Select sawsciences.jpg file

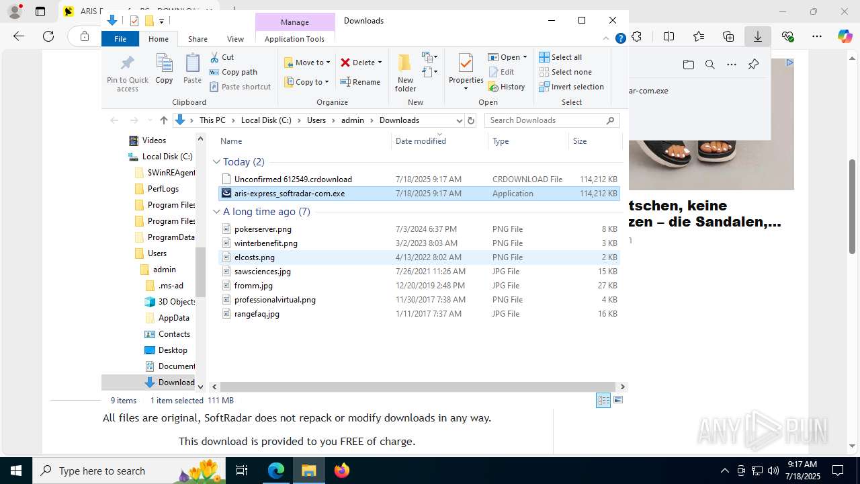(x=419, y=272)
